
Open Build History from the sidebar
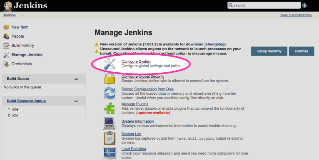(x=22, y=45)
